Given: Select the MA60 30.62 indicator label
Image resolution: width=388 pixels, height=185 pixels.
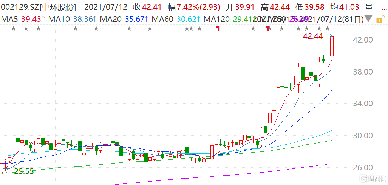Looking at the screenshot, I should pos(176,19).
